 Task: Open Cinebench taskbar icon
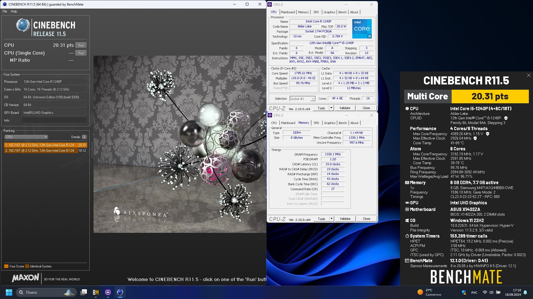[120, 292]
